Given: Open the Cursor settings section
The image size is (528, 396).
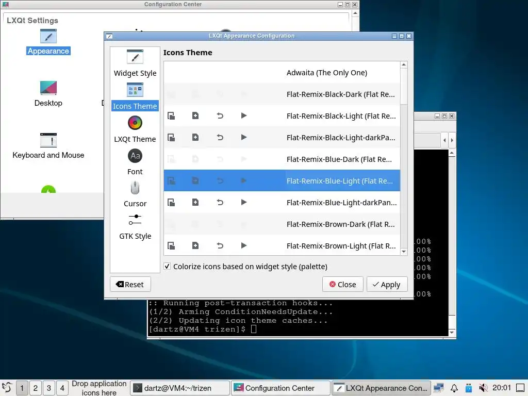Looking at the screenshot, I should pyautogui.click(x=135, y=194).
